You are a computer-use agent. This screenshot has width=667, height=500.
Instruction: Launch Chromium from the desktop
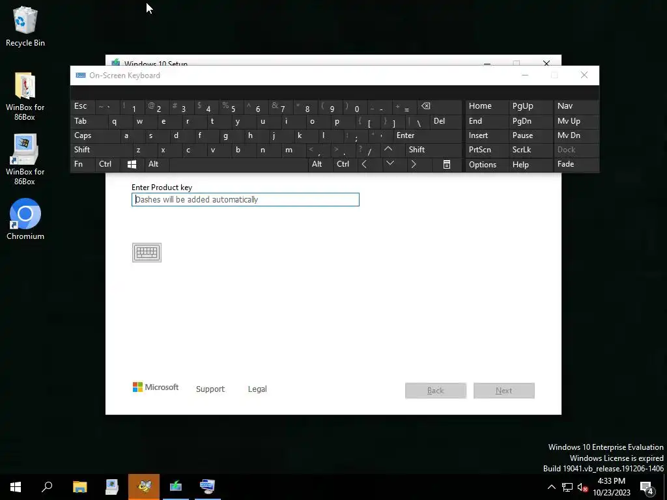coord(25,219)
